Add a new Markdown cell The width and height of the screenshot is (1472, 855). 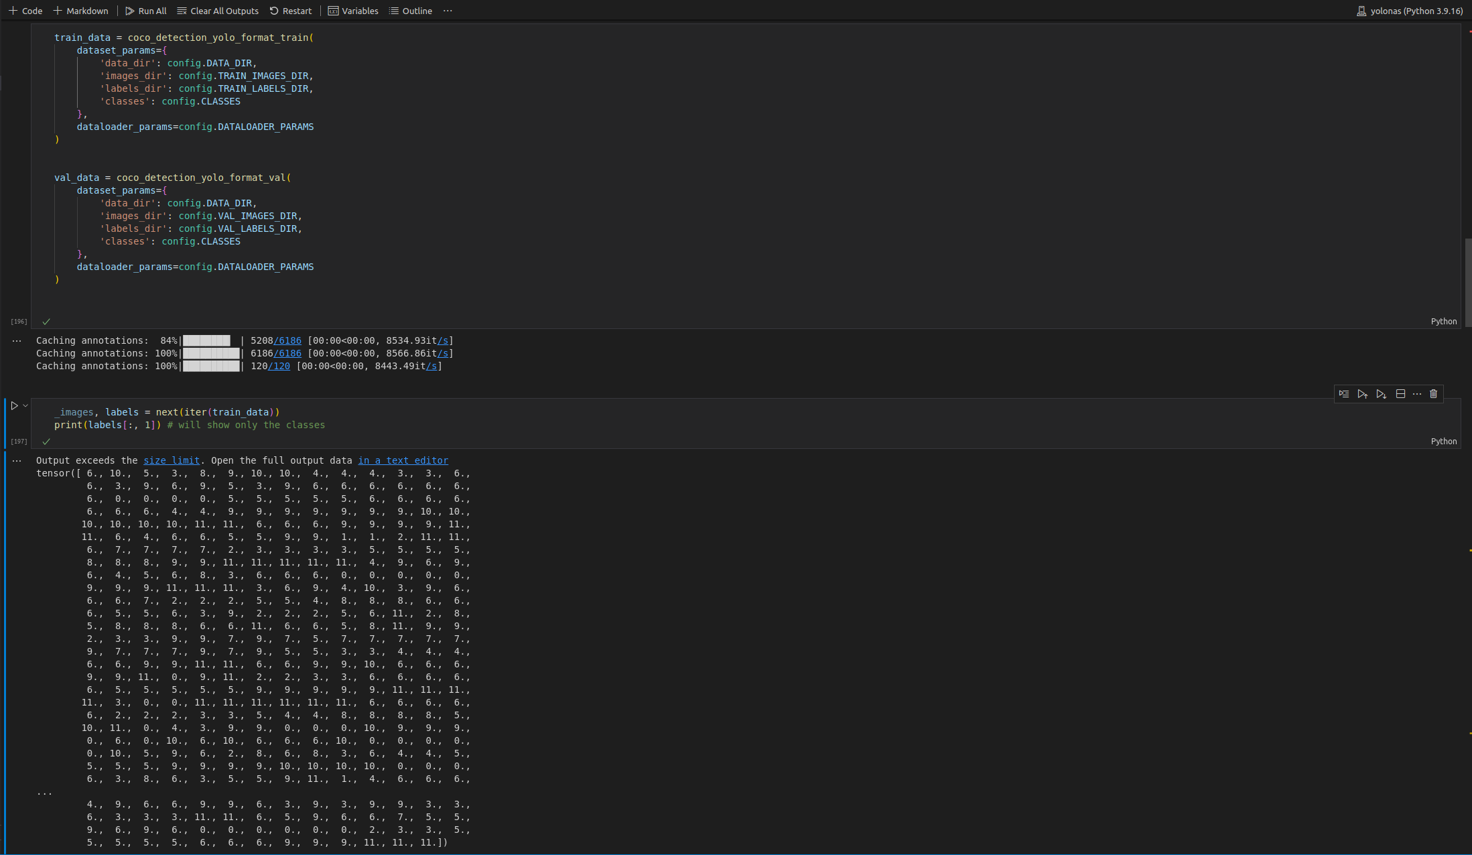pos(80,11)
